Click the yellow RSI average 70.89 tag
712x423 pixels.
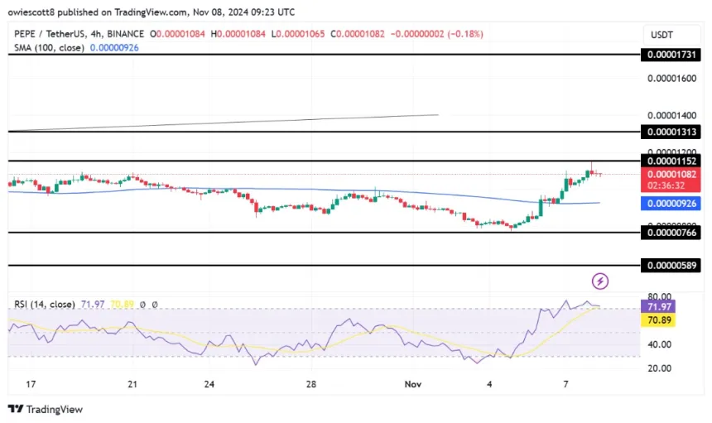[658, 320]
